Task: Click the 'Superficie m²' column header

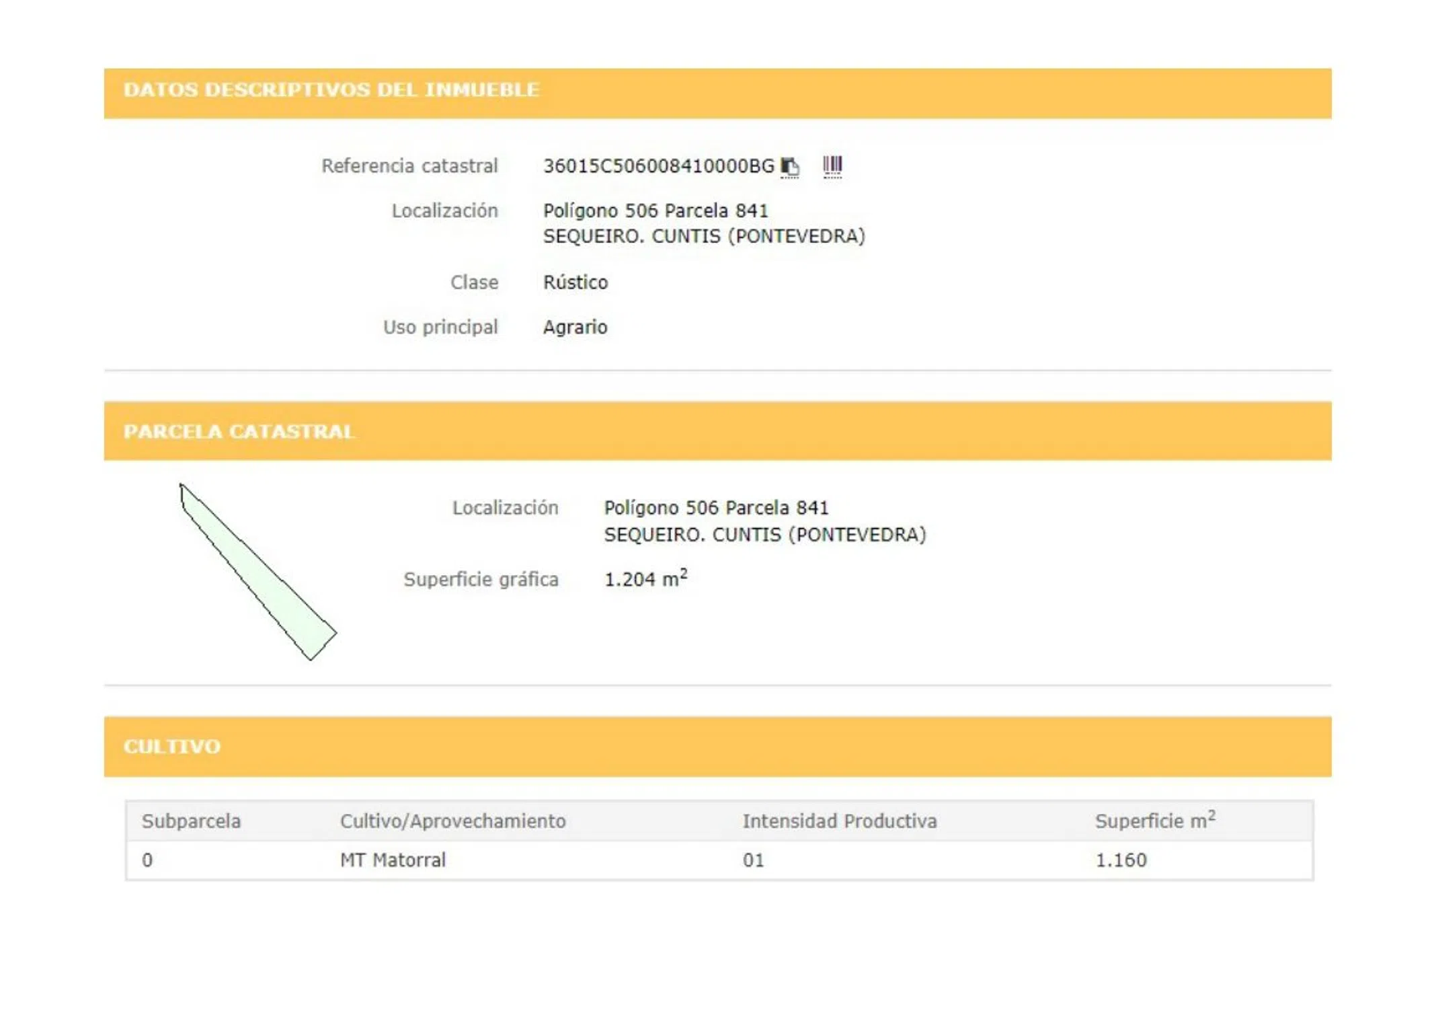Action: (x=1154, y=821)
